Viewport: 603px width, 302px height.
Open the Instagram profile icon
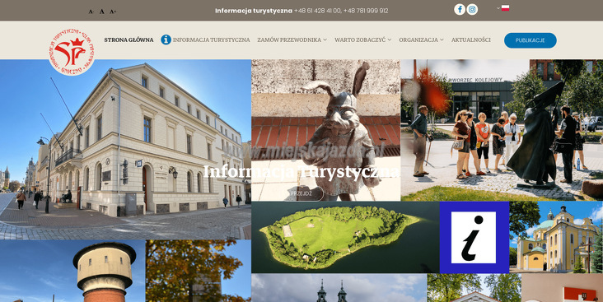[472, 10]
